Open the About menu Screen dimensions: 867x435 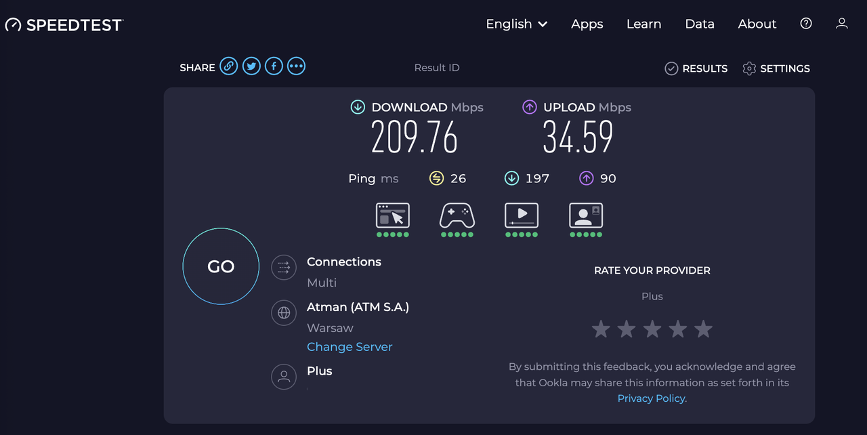tap(757, 24)
